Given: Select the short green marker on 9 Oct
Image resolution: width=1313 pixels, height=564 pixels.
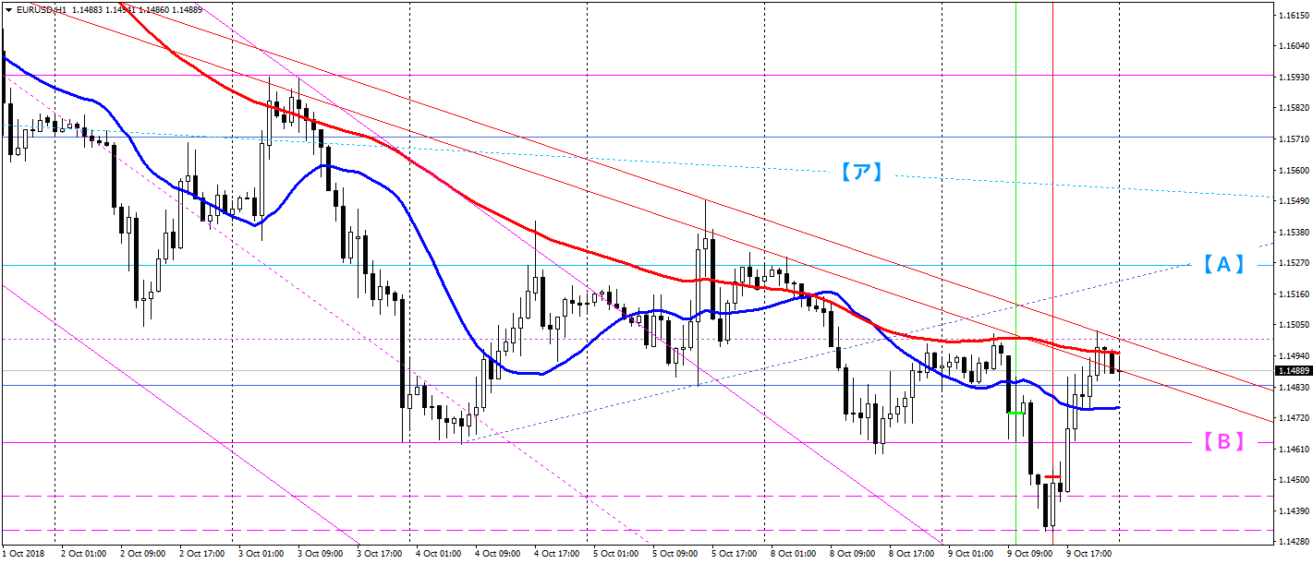Looking at the screenshot, I should pyautogui.click(x=1015, y=413).
